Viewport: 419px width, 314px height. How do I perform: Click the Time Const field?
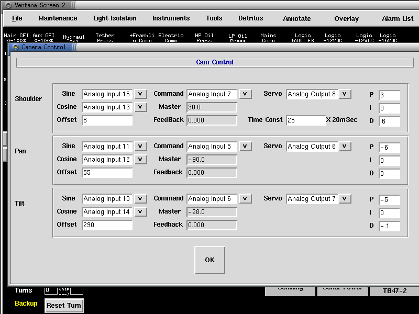306,120
